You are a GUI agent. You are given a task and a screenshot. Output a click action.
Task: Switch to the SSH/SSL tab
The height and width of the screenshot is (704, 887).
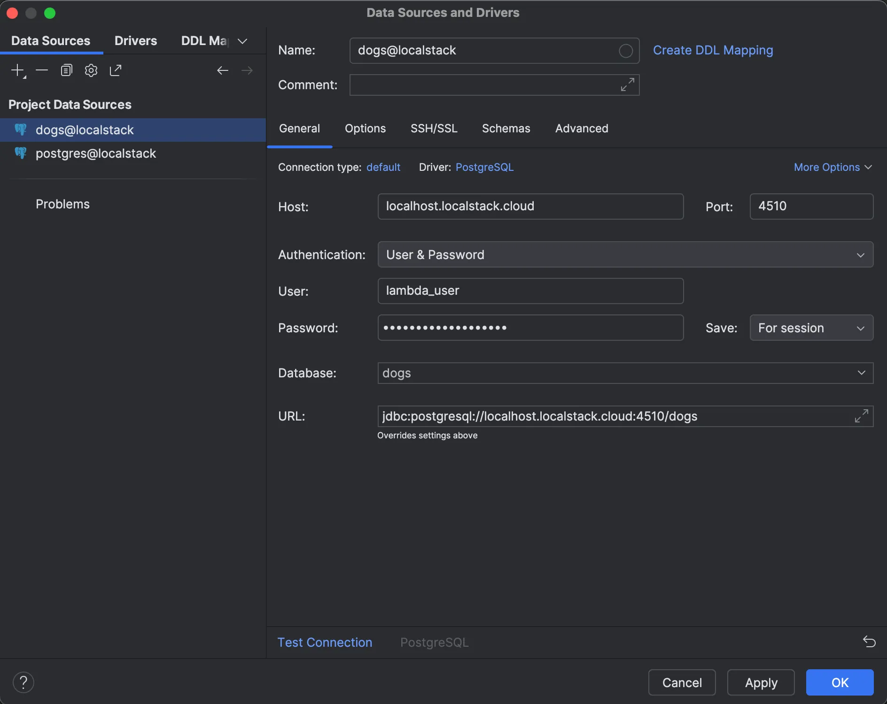434,129
